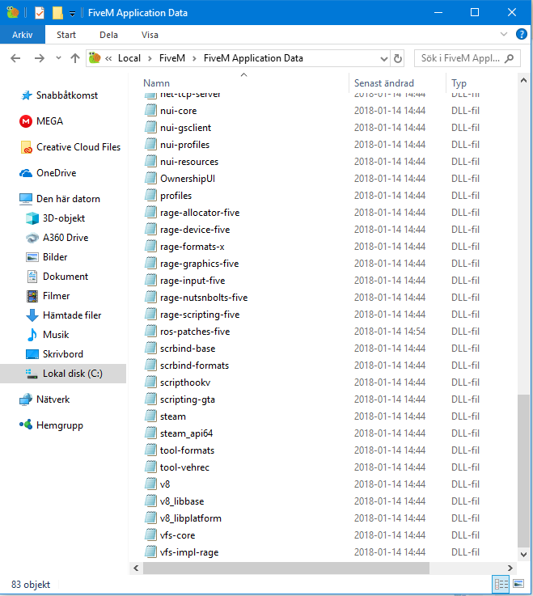Select the ros-patches-five file icon

click(x=150, y=331)
